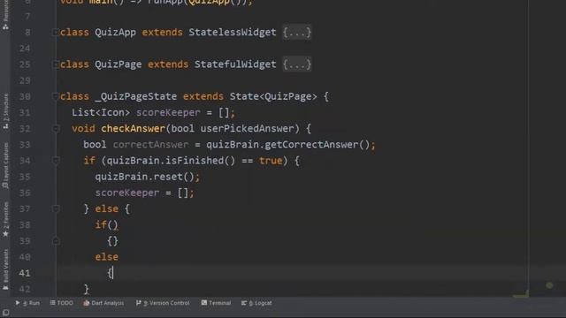
Task: Open the Run tool window
Action: tap(27, 303)
